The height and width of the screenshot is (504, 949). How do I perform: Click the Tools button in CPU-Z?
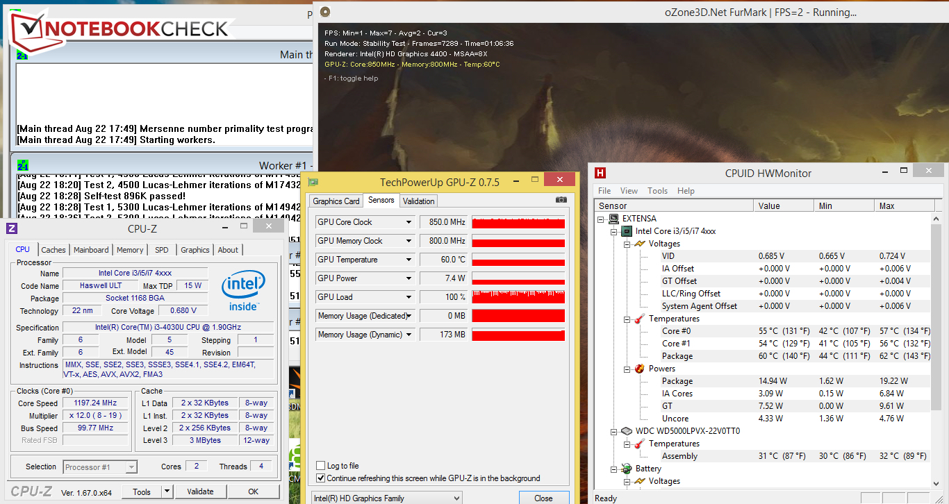coord(142,492)
